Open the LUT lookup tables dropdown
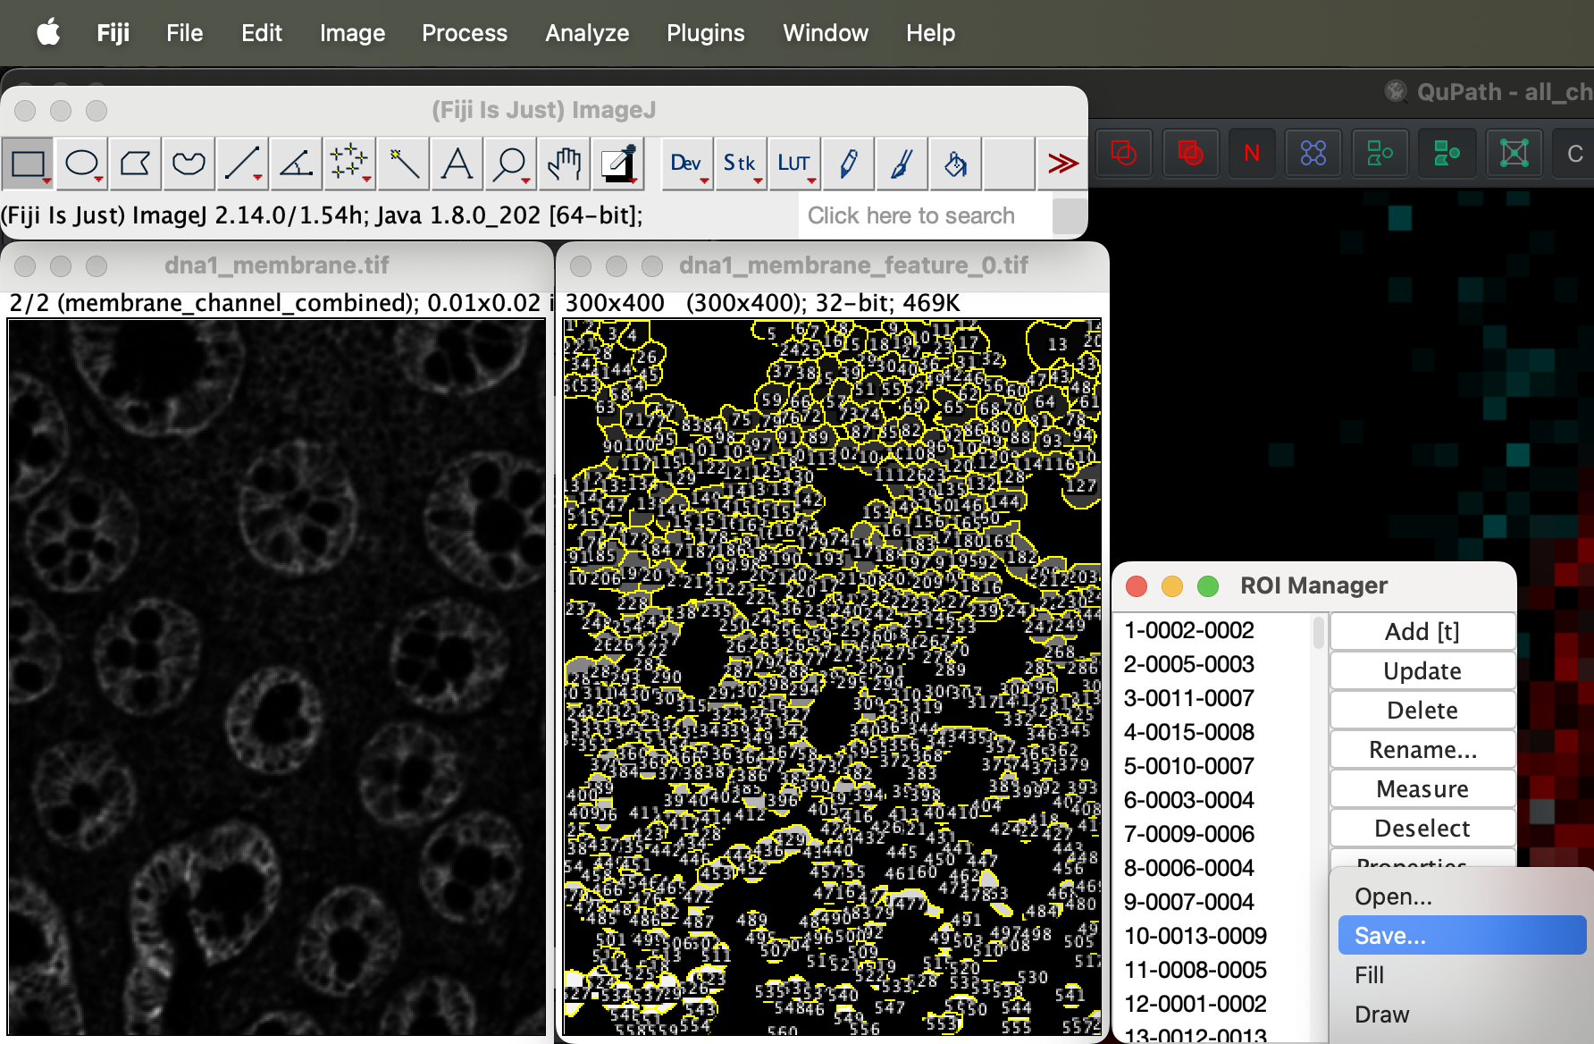 click(x=793, y=164)
